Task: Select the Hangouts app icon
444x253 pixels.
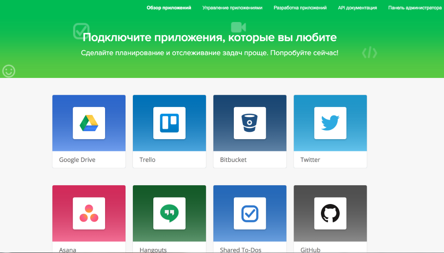Action: [169, 213]
